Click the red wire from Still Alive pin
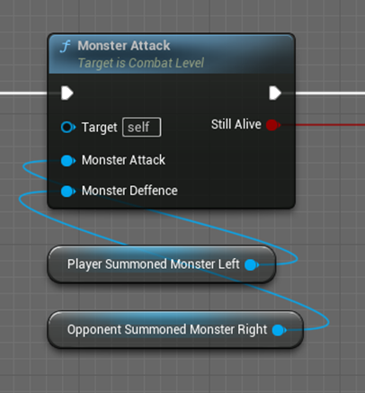This screenshot has width=365, height=393. click(323, 125)
